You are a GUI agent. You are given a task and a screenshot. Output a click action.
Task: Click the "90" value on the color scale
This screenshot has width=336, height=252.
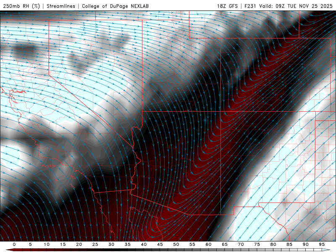[305, 244]
